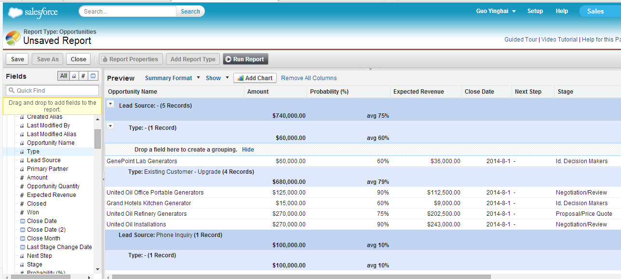Open the Help menu
The width and height of the screenshot is (621, 279).
click(x=562, y=11)
